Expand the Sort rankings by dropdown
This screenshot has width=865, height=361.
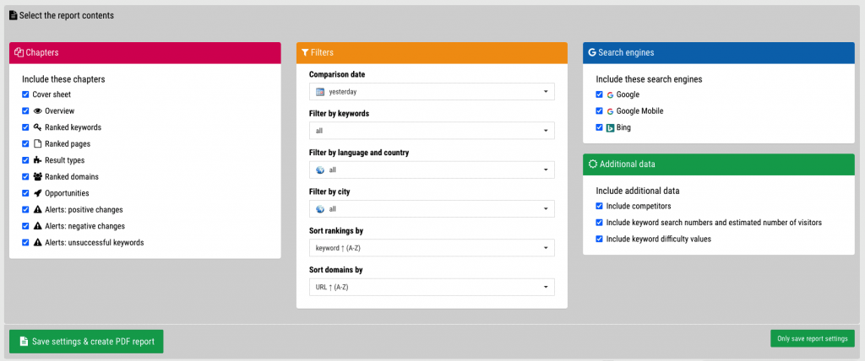tap(432, 248)
